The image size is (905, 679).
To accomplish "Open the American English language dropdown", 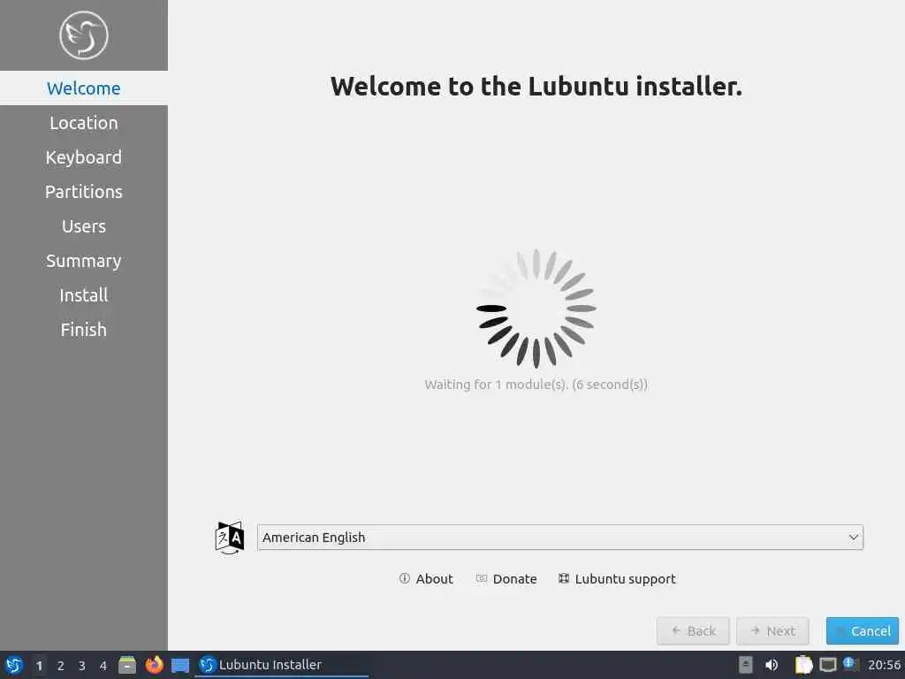I will [x=559, y=538].
